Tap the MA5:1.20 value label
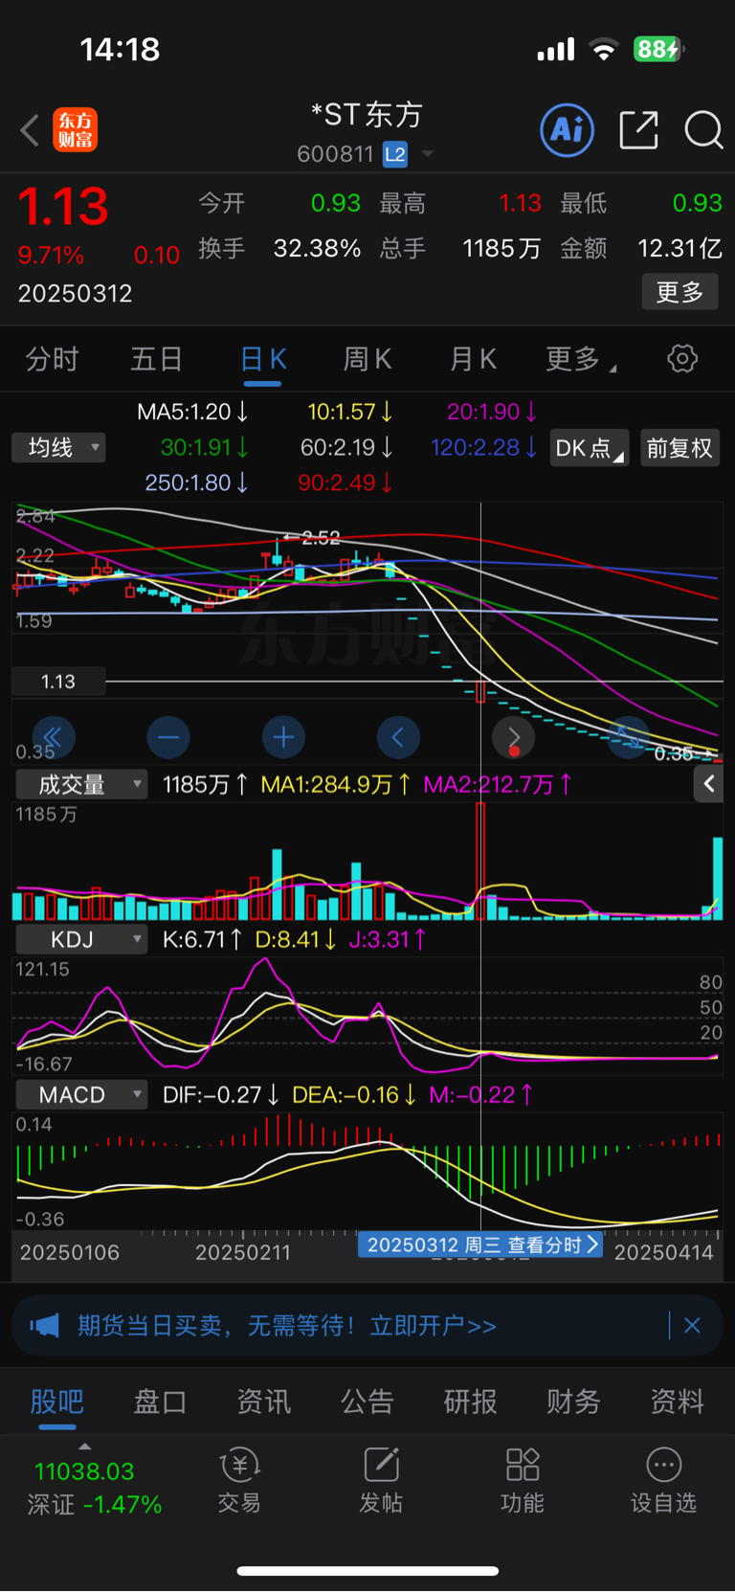This screenshot has width=735, height=1592. (x=192, y=412)
